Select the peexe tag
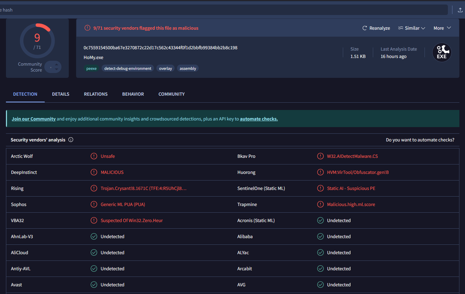The width and height of the screenshot is (465, 294). coord(91,68)
